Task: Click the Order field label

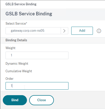Action: [10, 79]
